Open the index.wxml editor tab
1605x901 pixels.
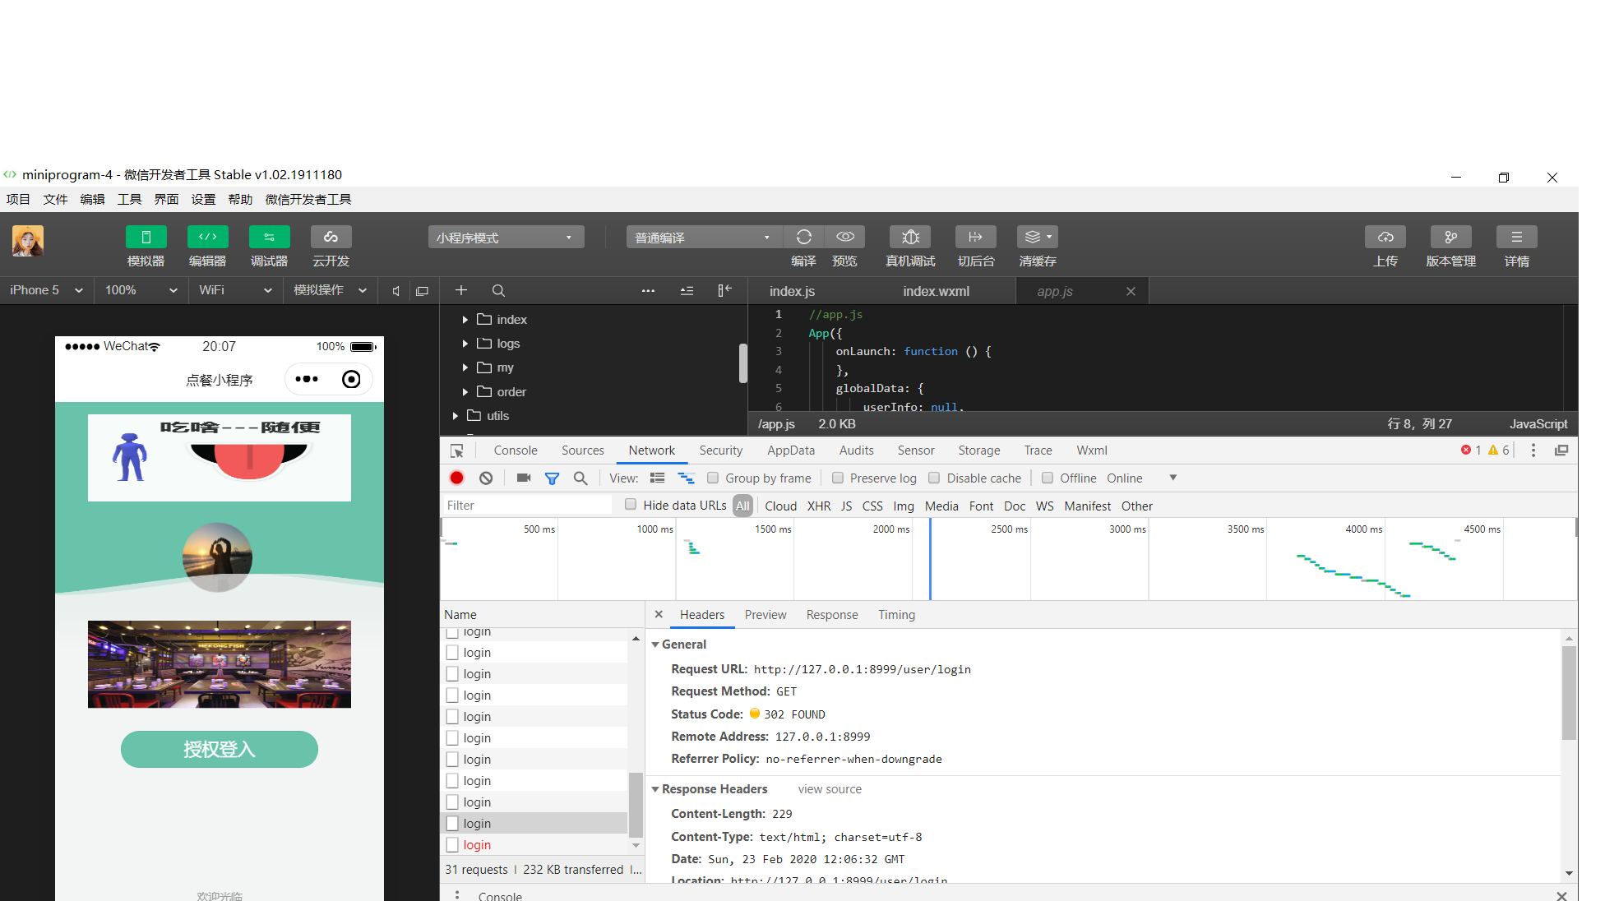(936, 291)
